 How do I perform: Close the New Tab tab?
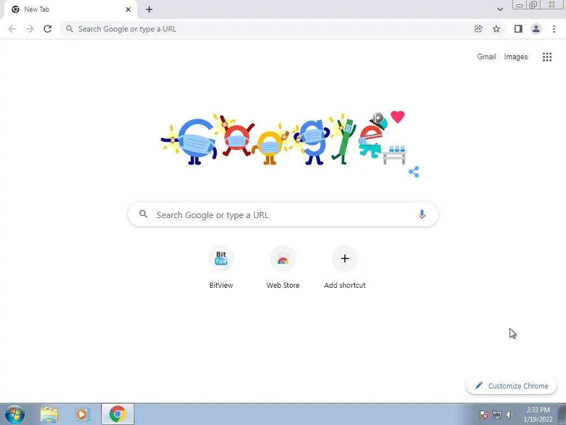point(128,9)
